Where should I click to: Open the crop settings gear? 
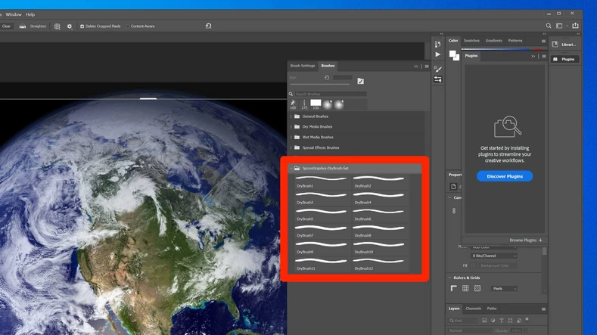point(70,26)
